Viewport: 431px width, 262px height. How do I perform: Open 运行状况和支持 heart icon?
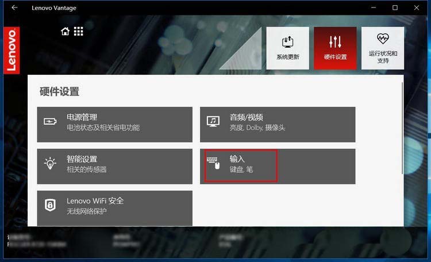tap(383, 38)
